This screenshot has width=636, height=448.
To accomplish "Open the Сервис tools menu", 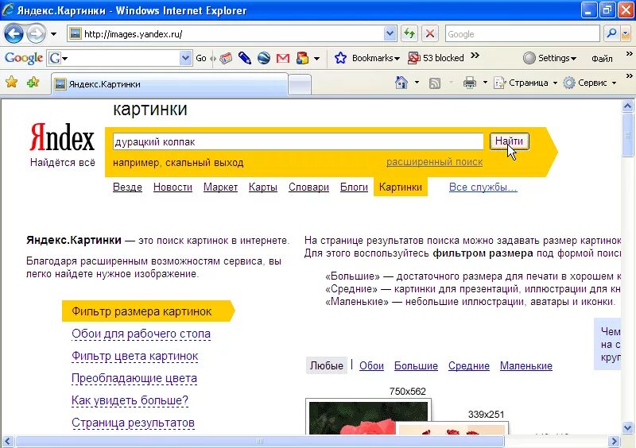I will click(590, 83).
